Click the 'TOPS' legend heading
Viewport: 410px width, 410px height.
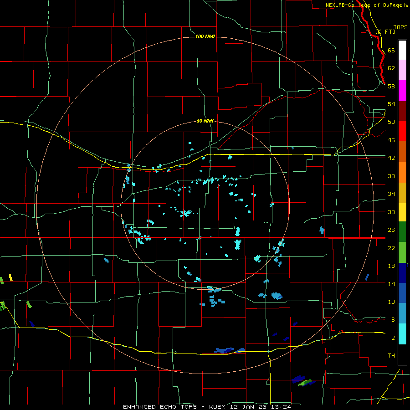coord(400,27)
